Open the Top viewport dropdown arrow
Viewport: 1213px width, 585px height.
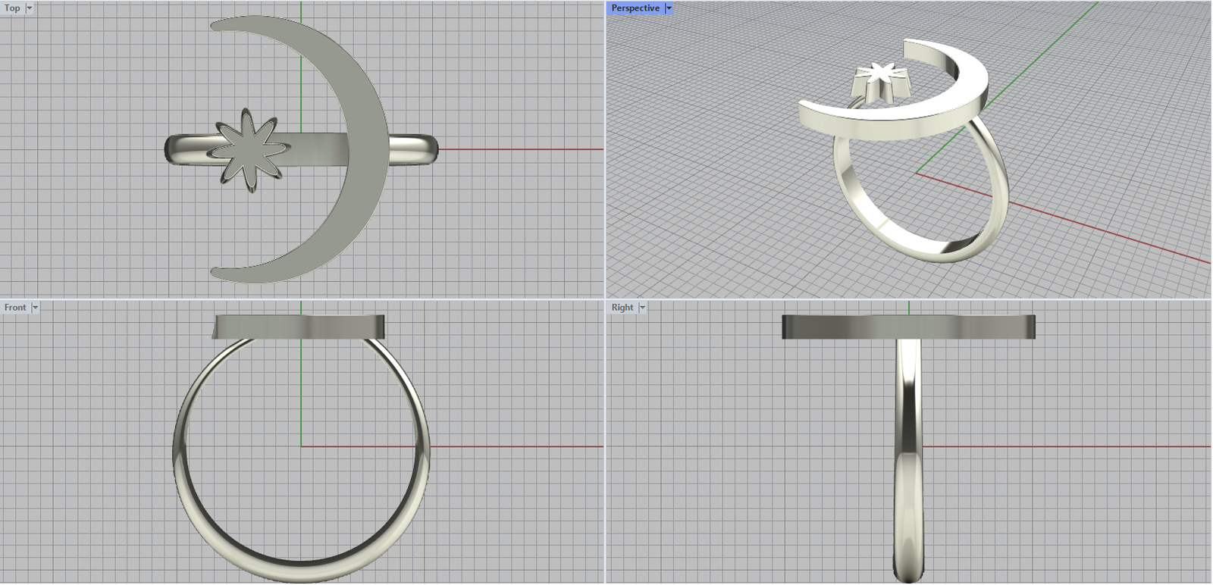30,8
